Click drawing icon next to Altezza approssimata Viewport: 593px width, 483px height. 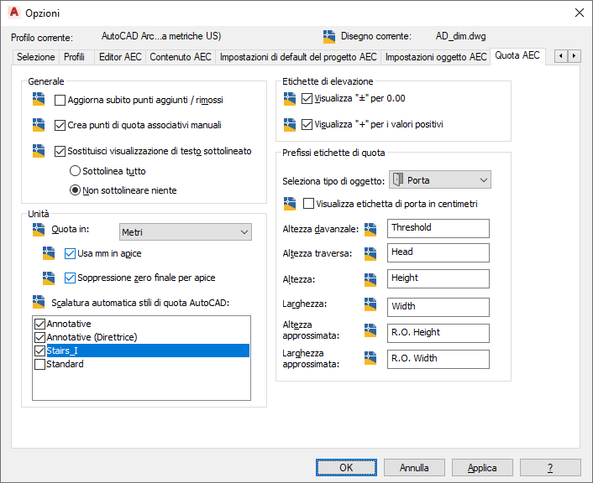[x=370, y=330]
